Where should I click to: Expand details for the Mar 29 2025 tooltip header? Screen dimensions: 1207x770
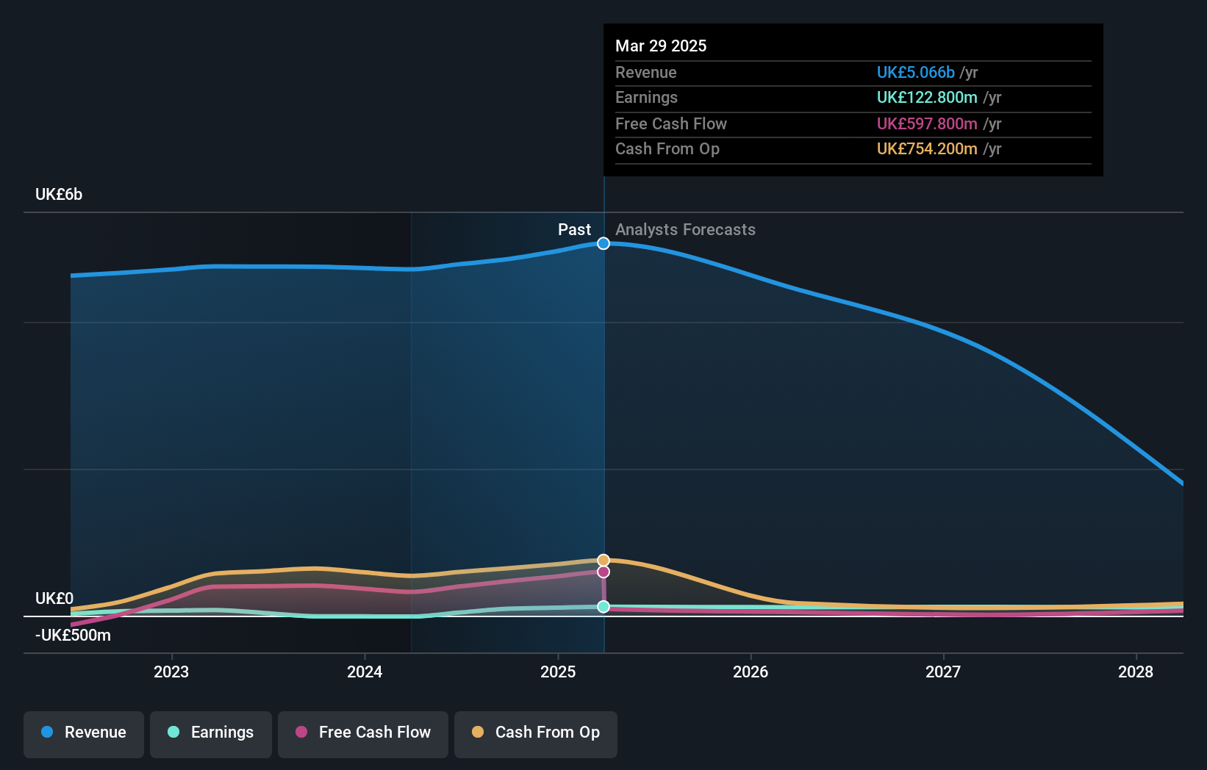661,46
